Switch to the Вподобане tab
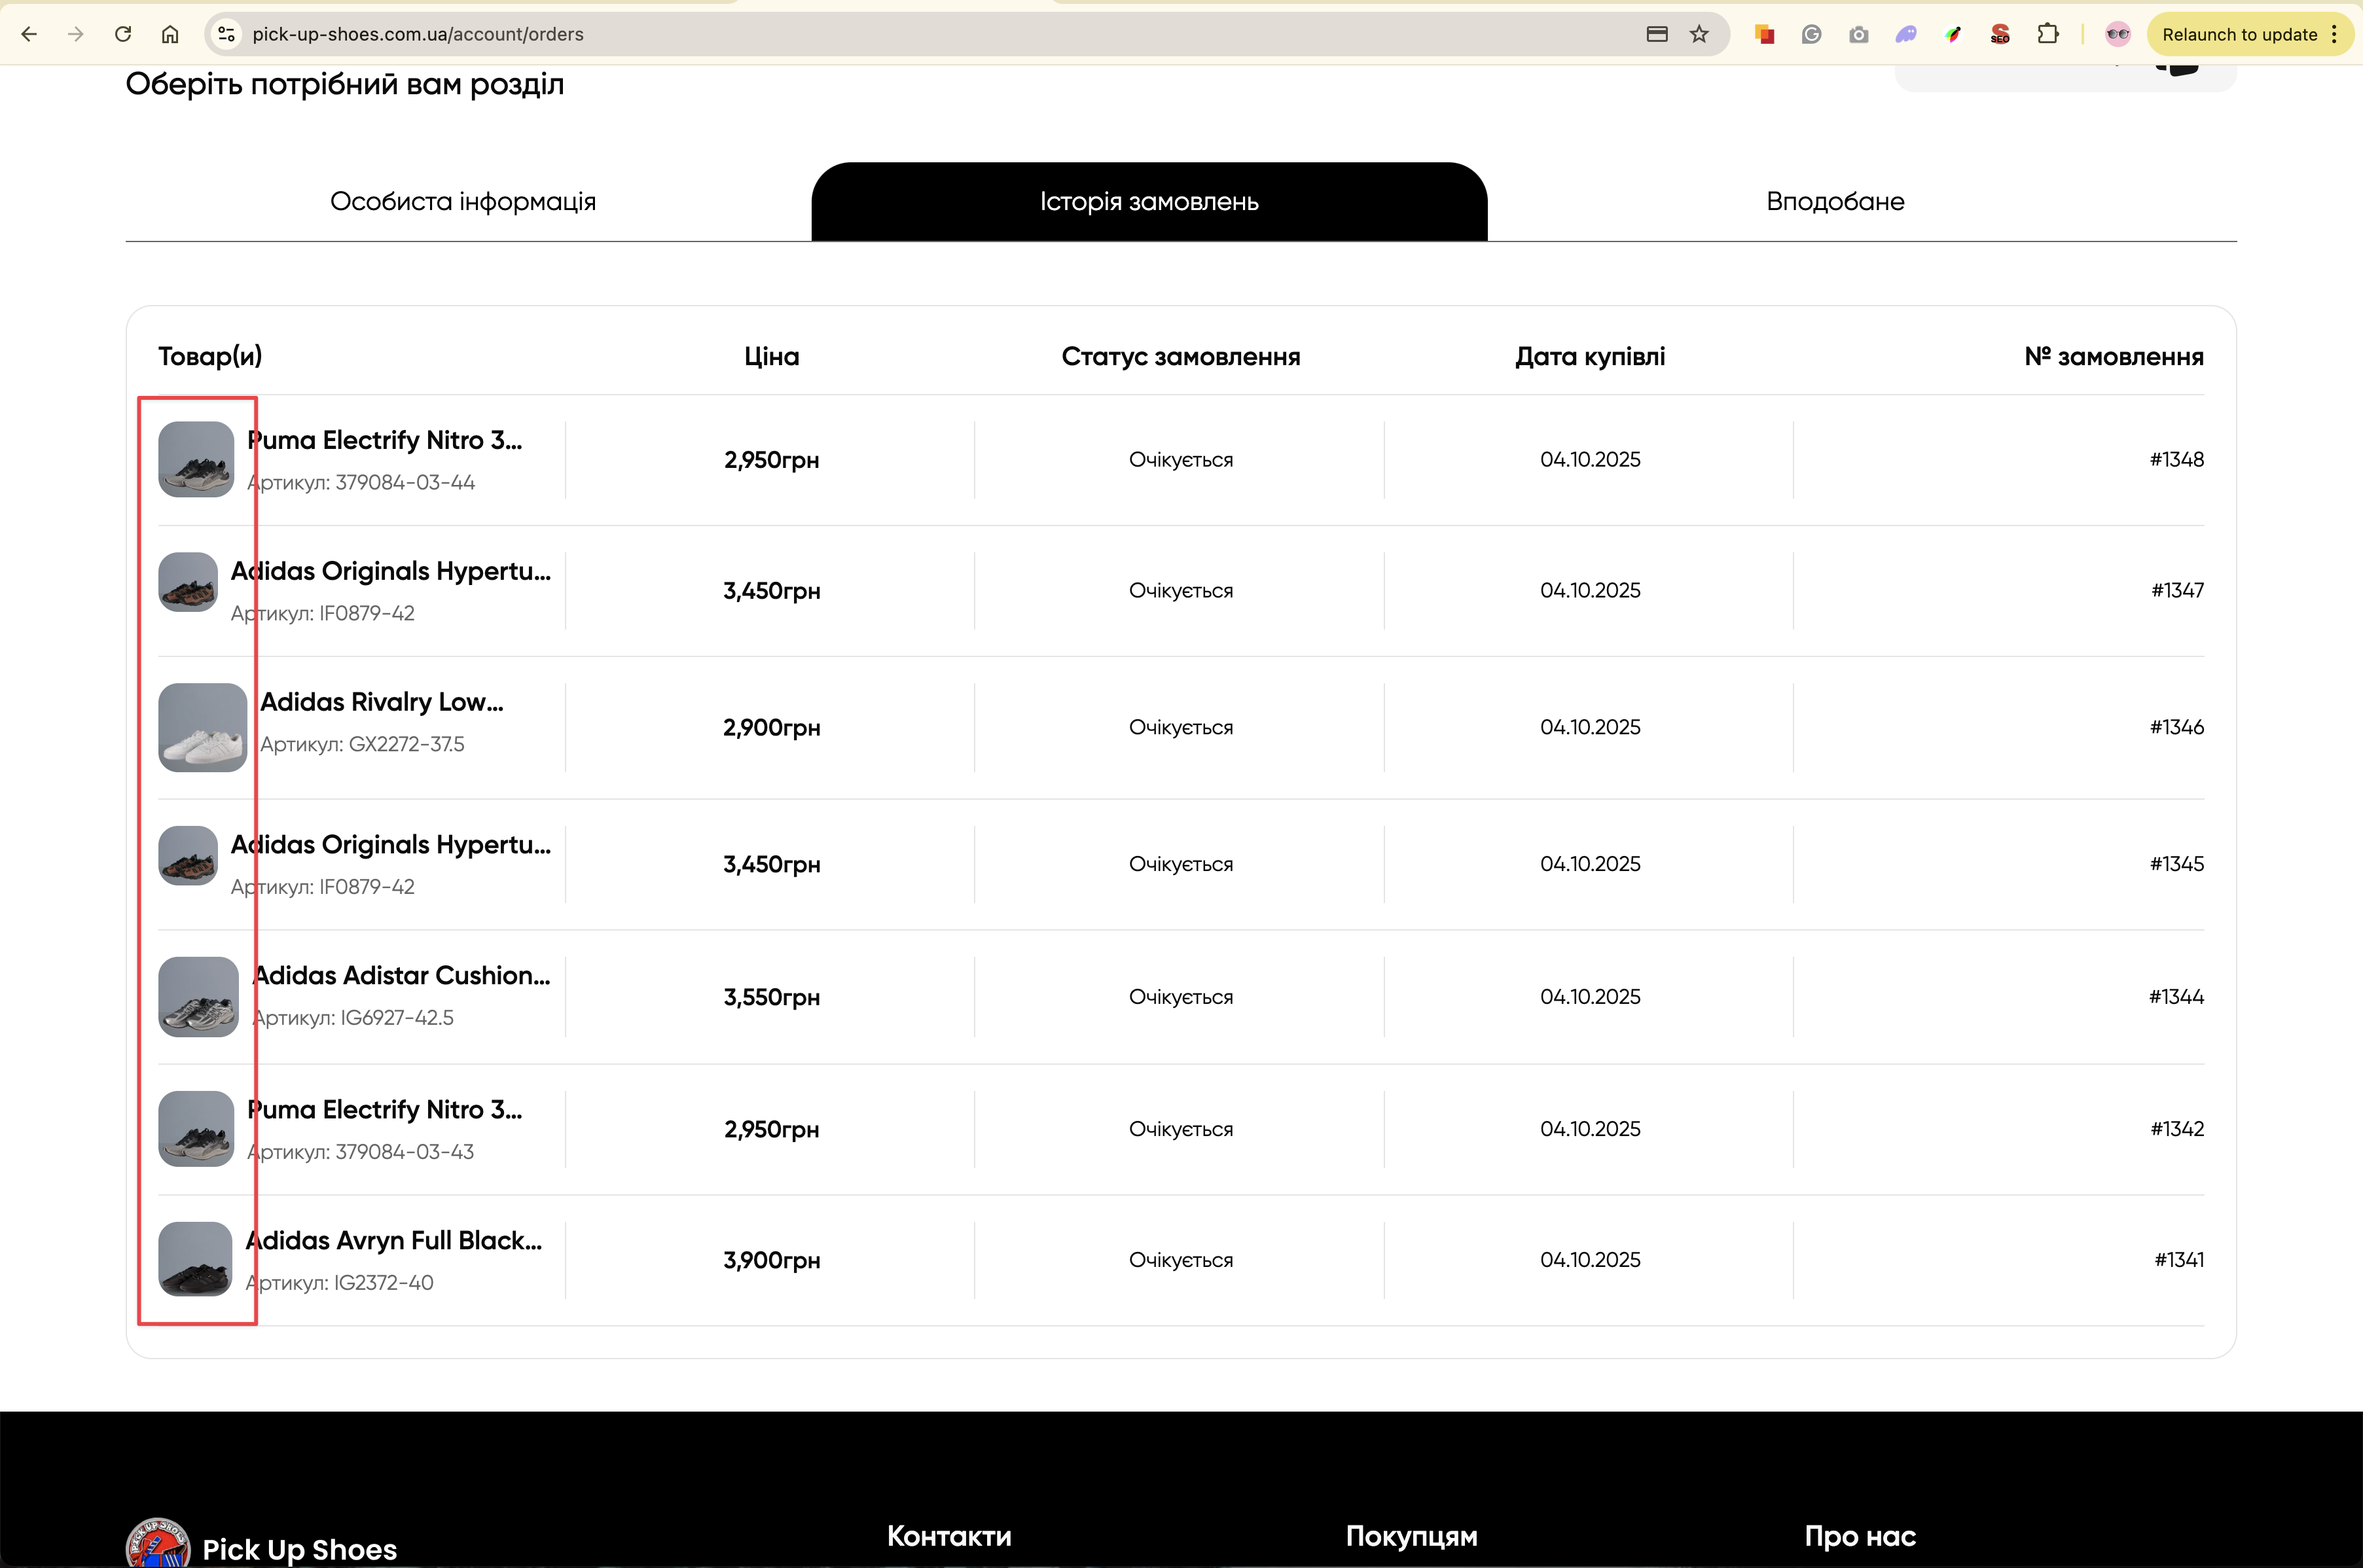The image size is (2363, 1568). point(1835,201)
